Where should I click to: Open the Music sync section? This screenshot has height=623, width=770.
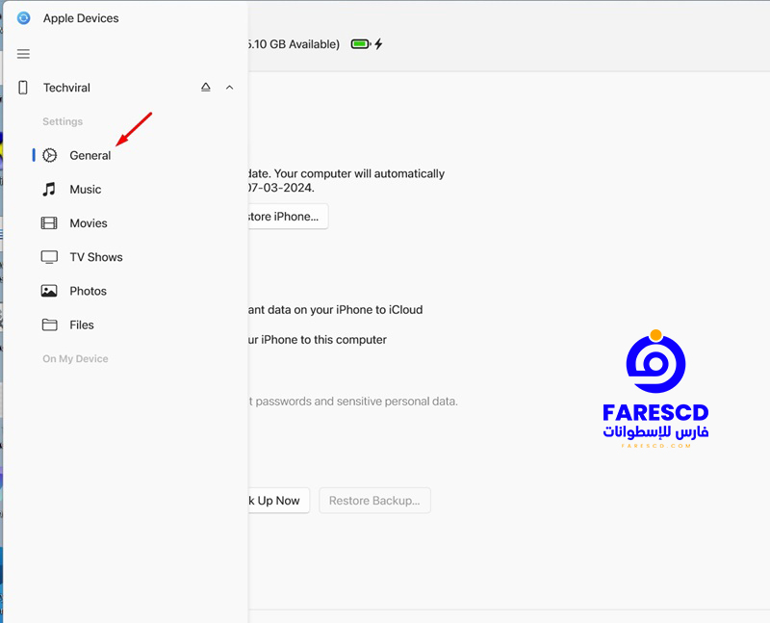point(85,189)
